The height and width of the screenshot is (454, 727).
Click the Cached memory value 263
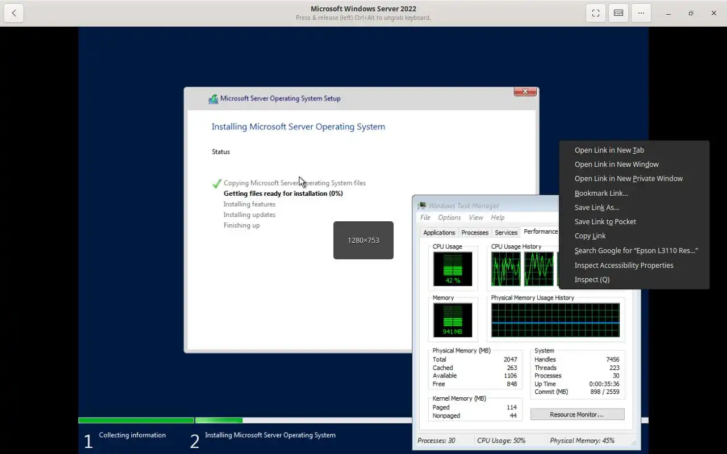coord(512,368)
